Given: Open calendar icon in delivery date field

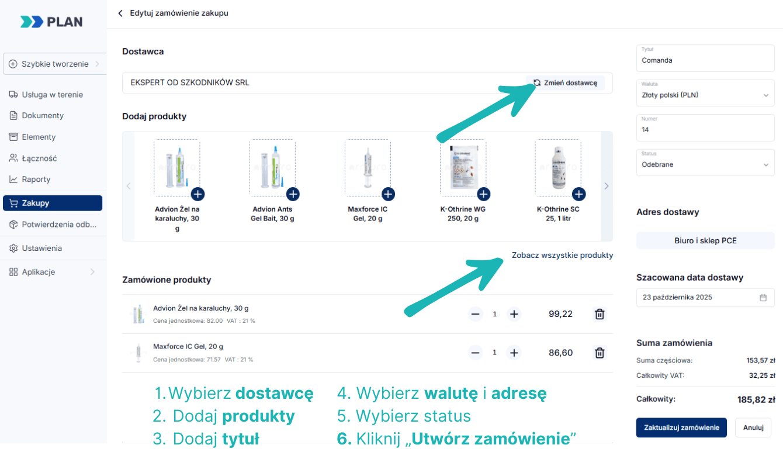Looking at the screenshot, I should 763,297.
